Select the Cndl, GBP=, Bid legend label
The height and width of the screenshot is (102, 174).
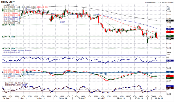coord(9,5)
